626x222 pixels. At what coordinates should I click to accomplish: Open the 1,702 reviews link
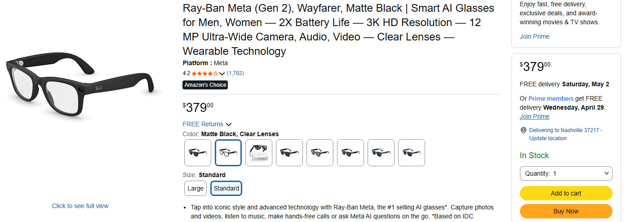[x=235, y=73]
